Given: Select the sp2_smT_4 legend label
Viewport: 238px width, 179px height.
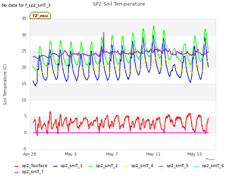Looking at the screenshot, I should [142, 166].
